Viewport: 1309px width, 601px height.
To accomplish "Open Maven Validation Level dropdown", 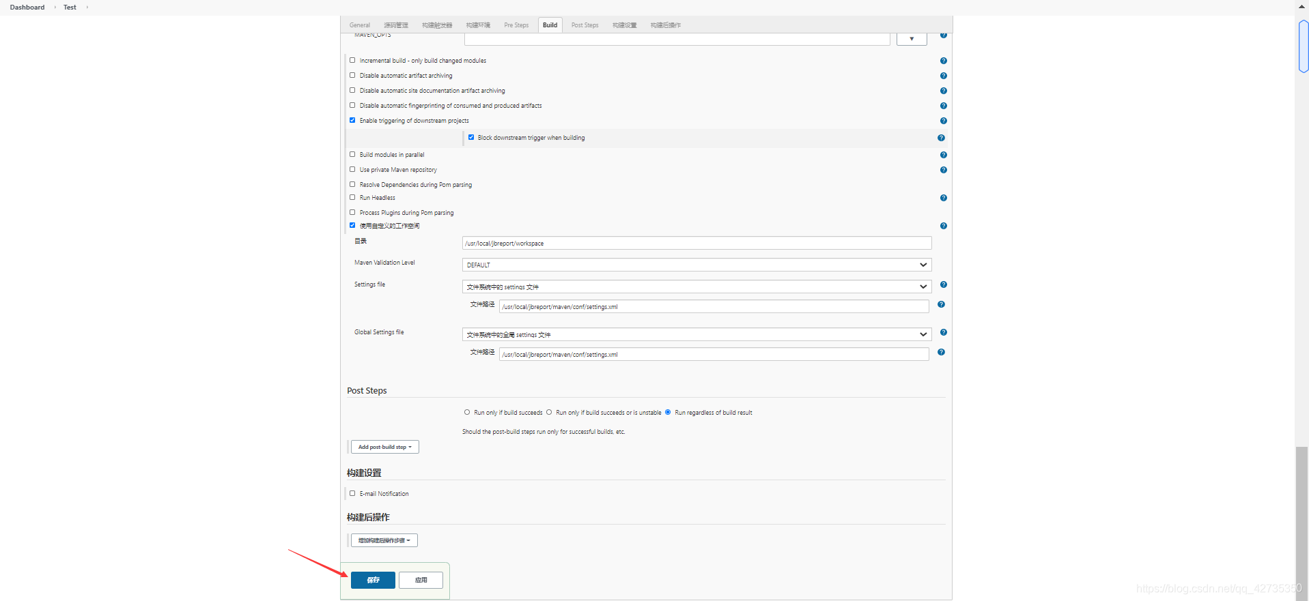I will (x=696, y=265).
